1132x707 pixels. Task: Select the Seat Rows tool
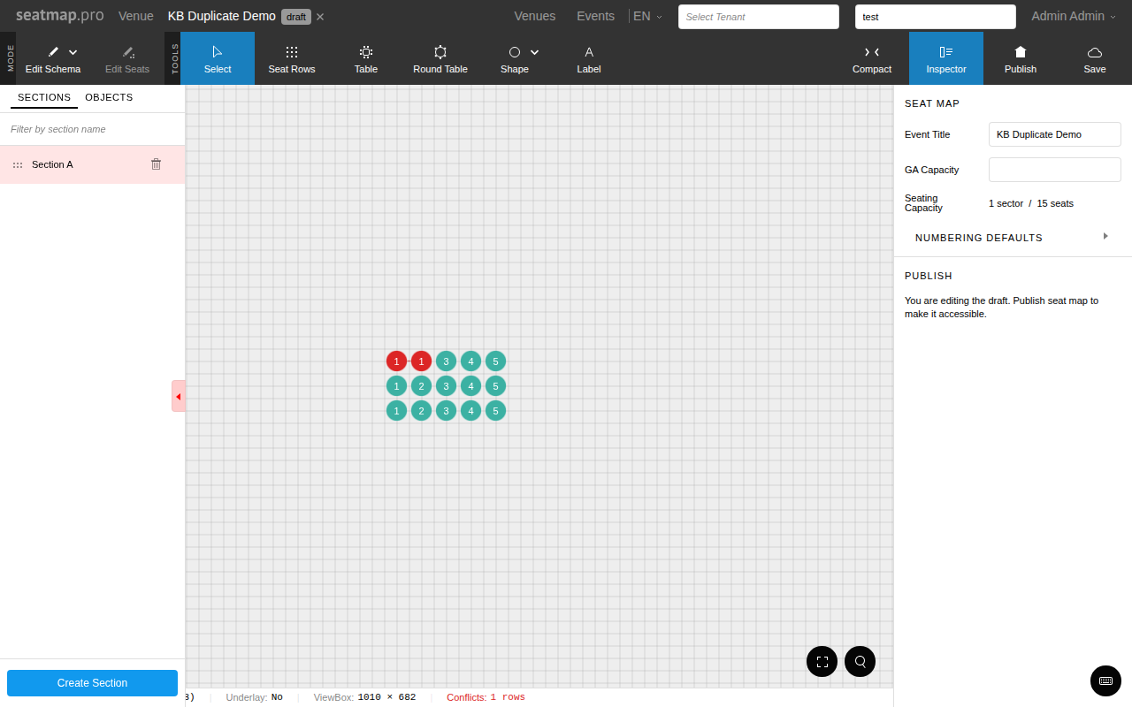tap(292, 58)
